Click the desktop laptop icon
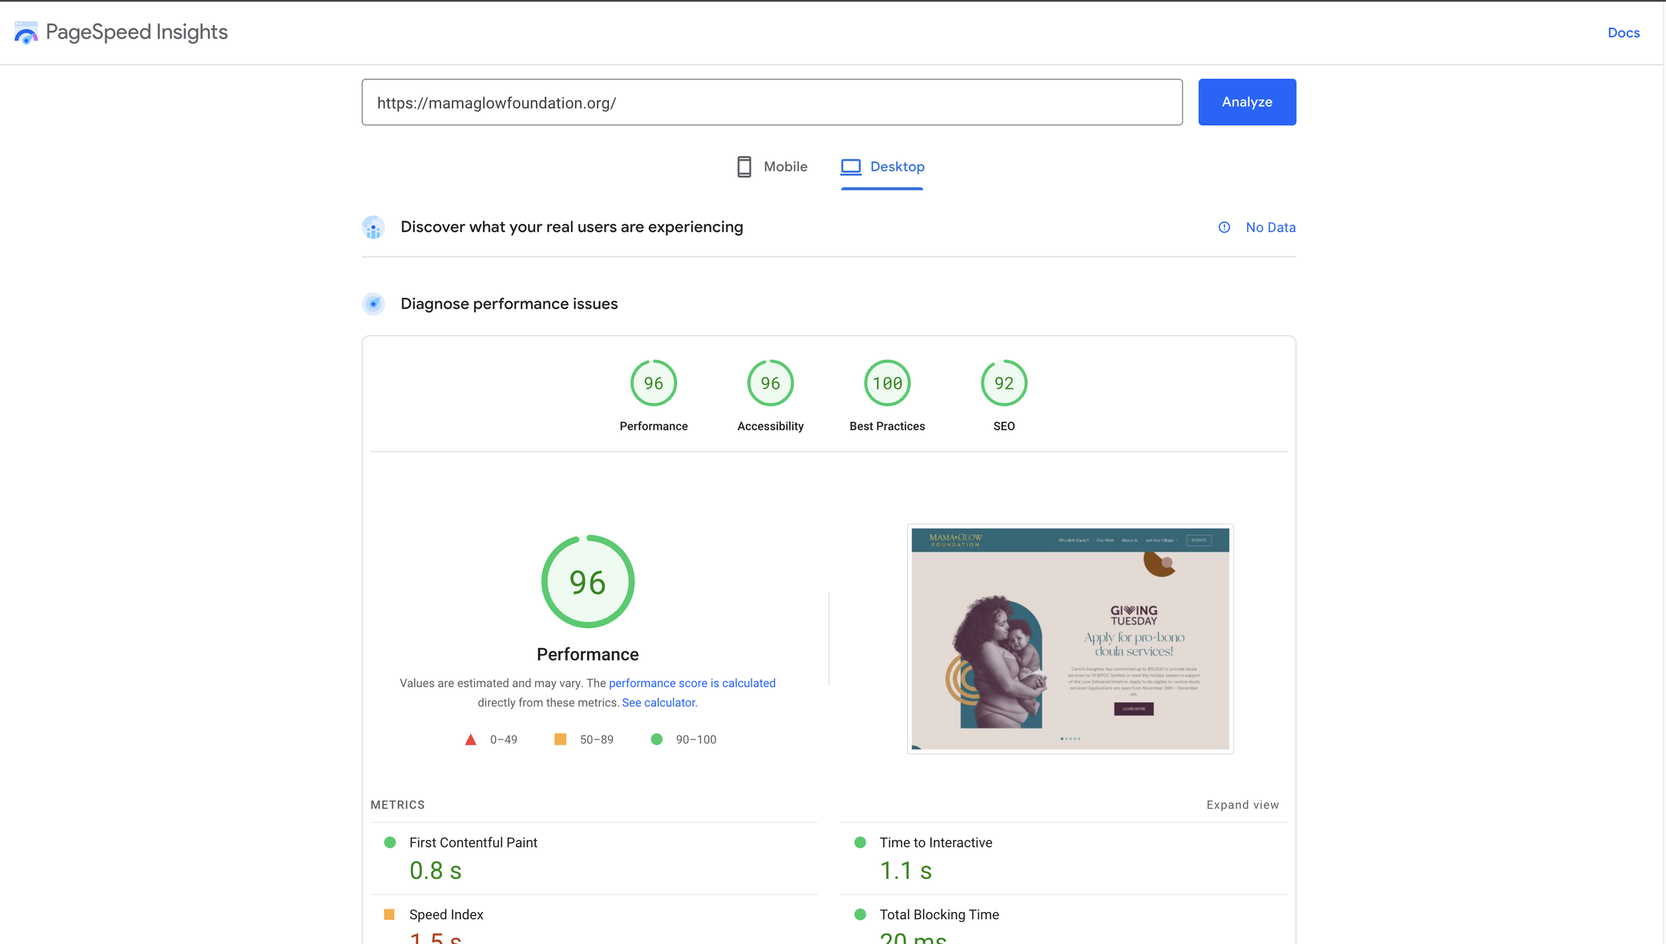Screen dimensions: 1666x944 850,167
